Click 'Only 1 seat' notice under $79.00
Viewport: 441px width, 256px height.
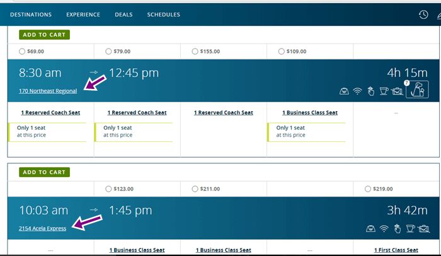[134, 132]
